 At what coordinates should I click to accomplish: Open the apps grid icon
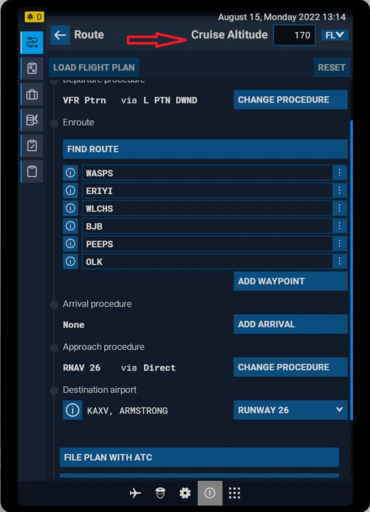pos(234,493)
